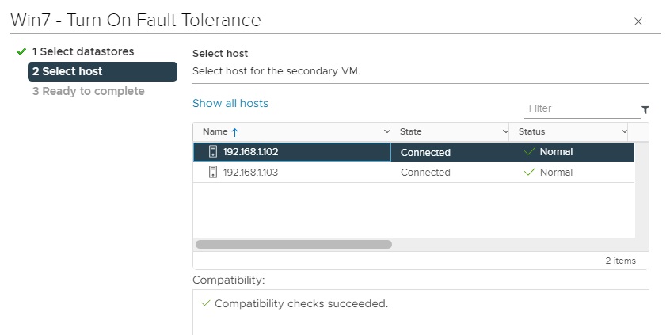Click the green checkmark beside Select datastores

pyautogui.click(x=21, y=52)
